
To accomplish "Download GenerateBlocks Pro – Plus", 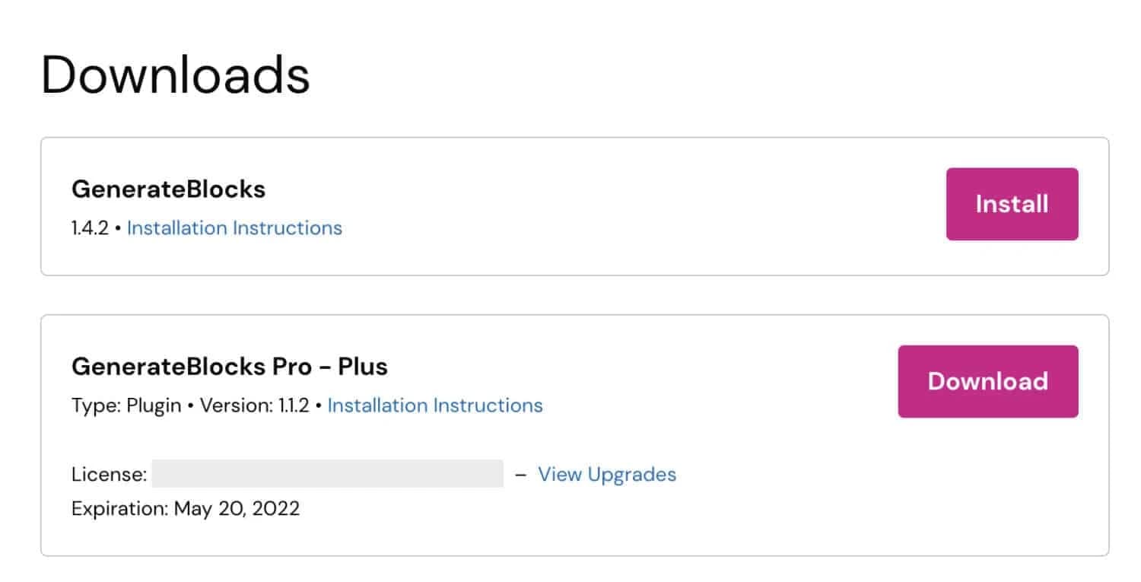I will [x=988, y=380].
